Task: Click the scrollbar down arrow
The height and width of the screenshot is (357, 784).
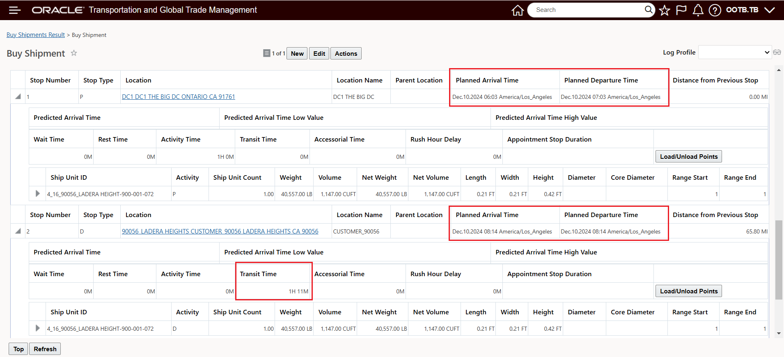Action: 779,334
